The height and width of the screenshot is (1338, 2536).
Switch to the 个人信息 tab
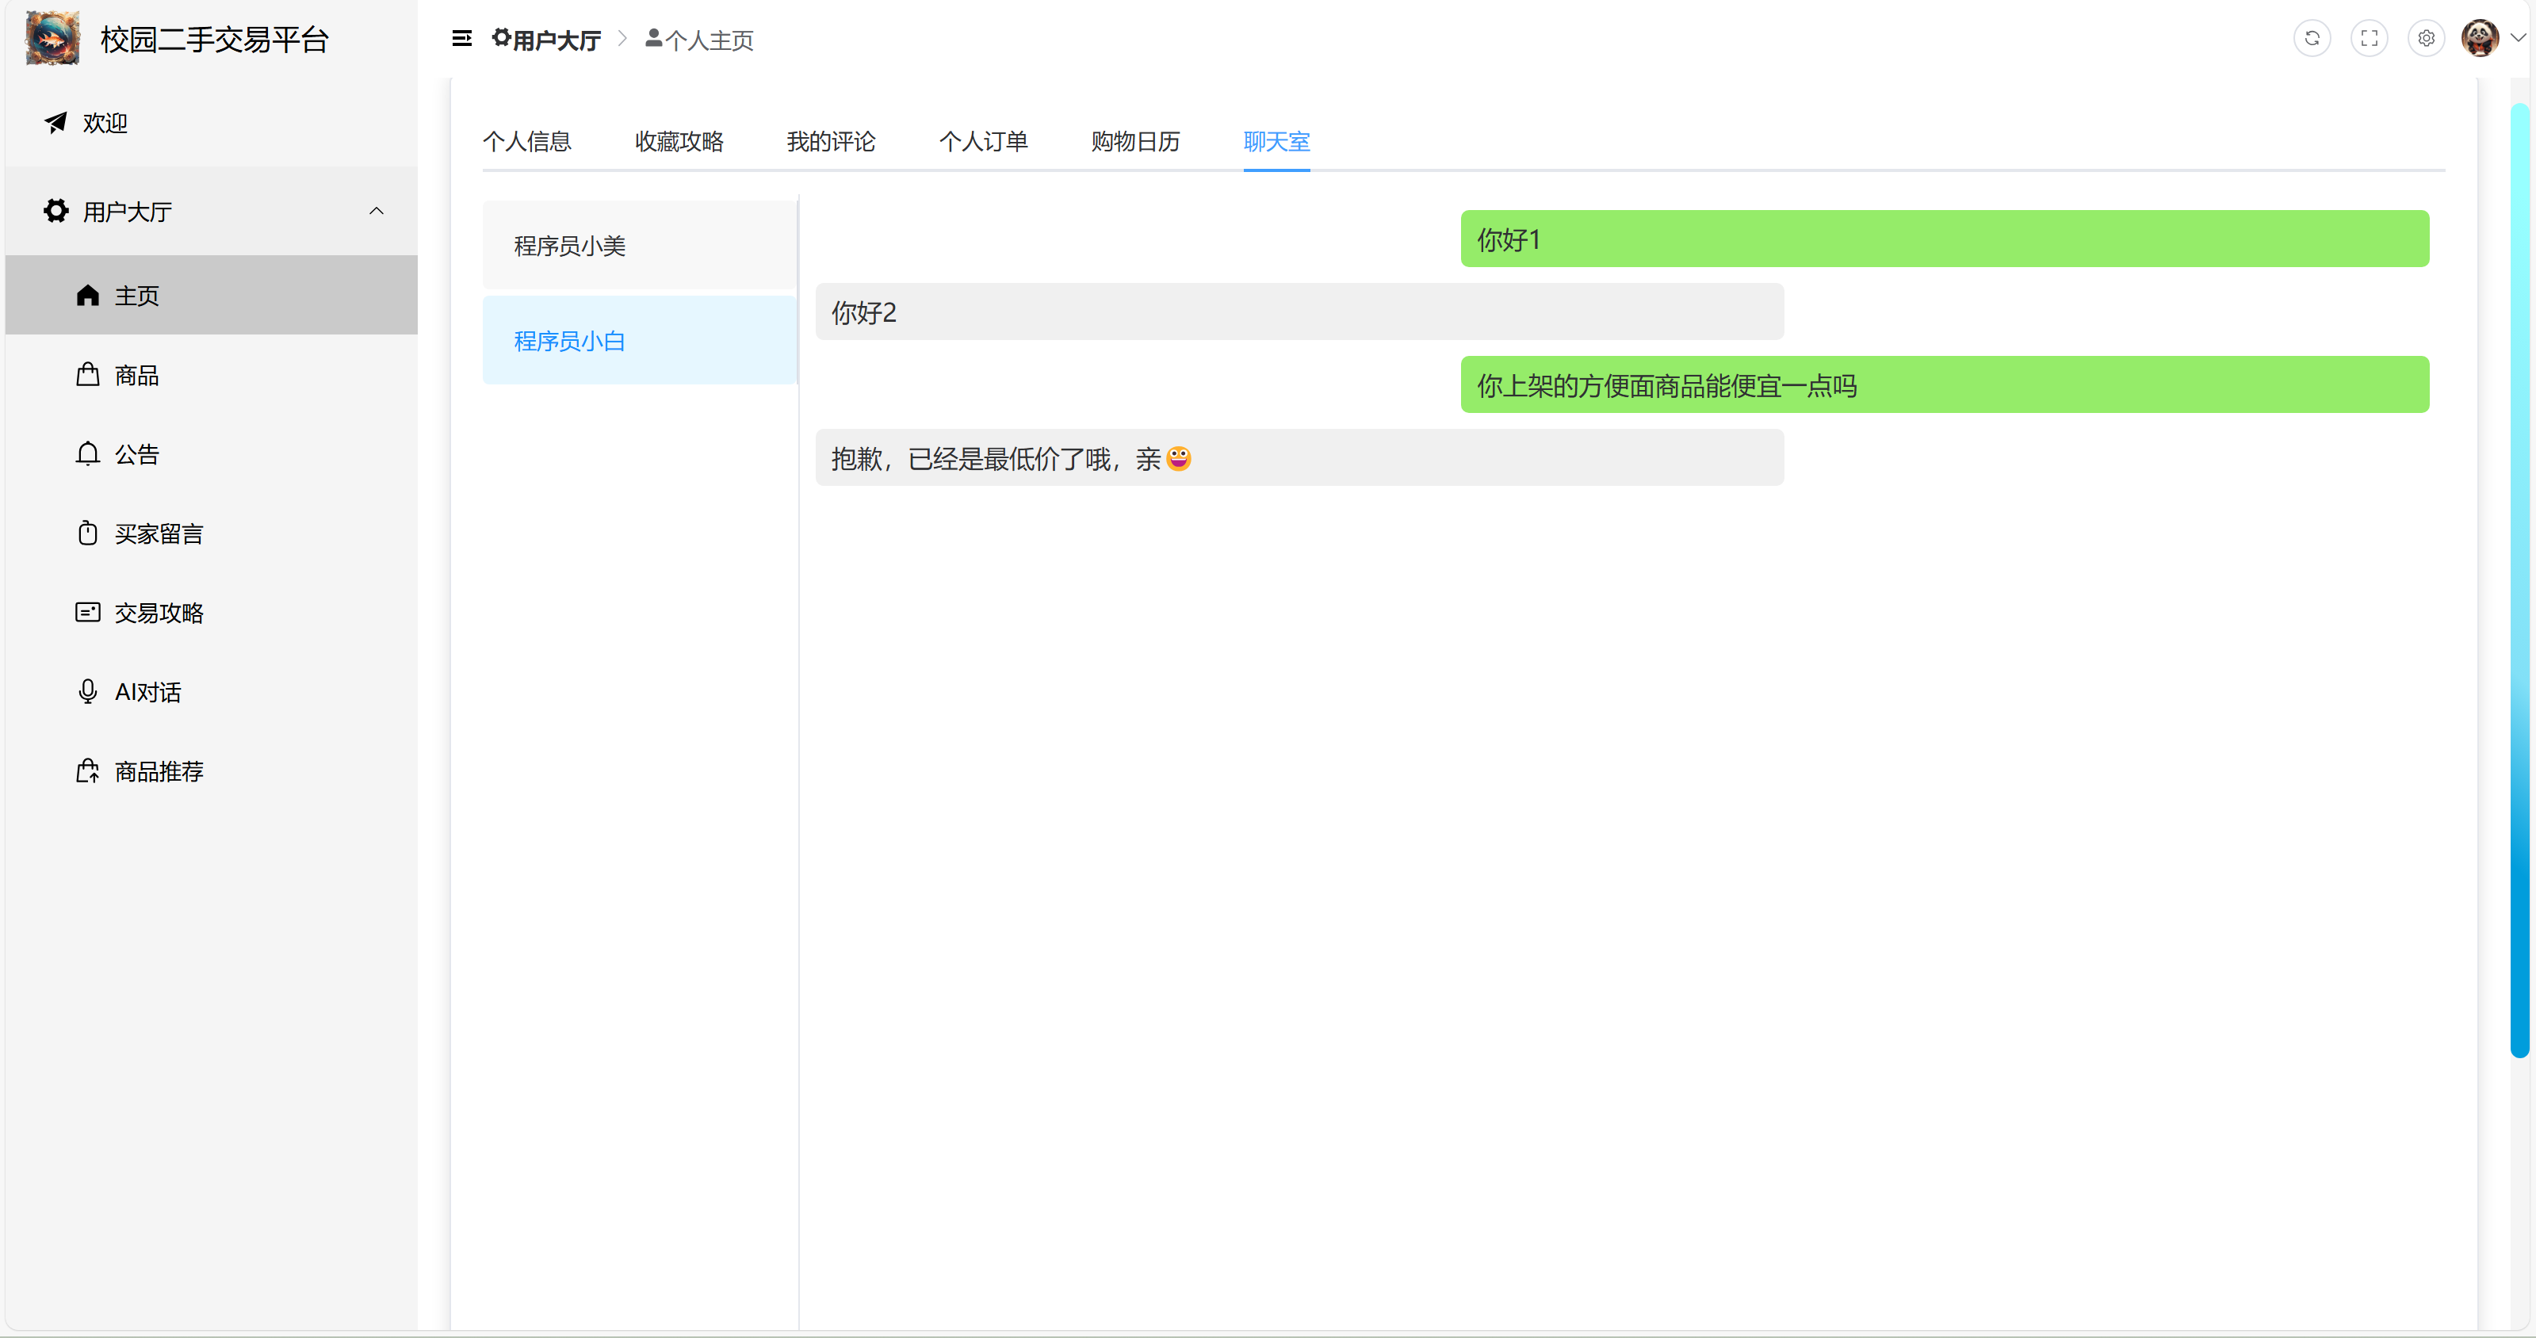point(526,142)
